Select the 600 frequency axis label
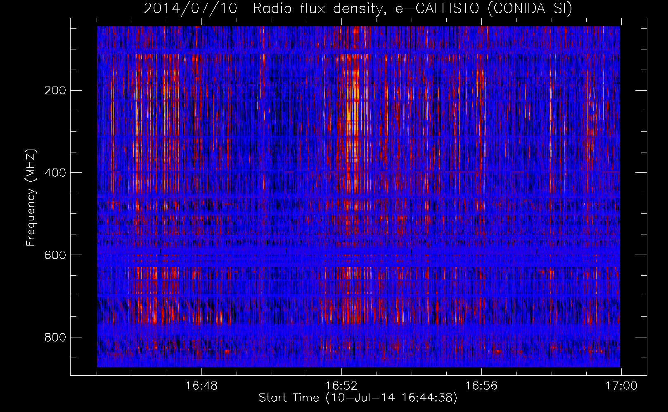This screenshot has width=668, height=412. click(x=55, y=255)
